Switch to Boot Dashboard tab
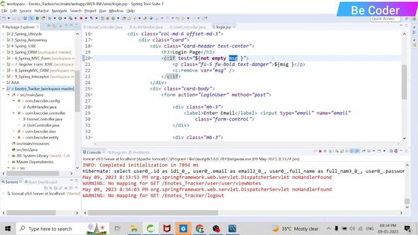Image resolution: width=418 pixels, height=235 pixels. [x=40, y=182]
